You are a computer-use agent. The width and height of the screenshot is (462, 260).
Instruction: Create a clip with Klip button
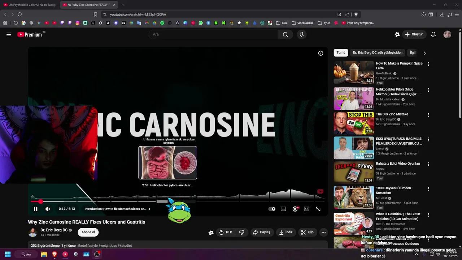tap(307, 232)
